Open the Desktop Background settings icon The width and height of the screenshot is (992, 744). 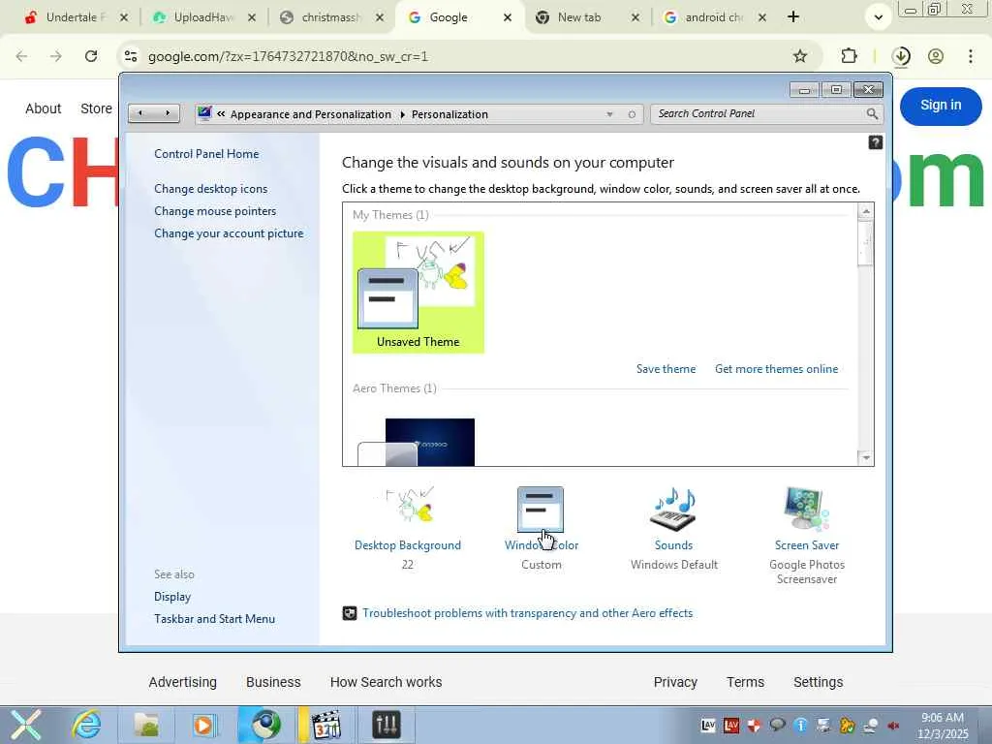(x=410, y=504)
